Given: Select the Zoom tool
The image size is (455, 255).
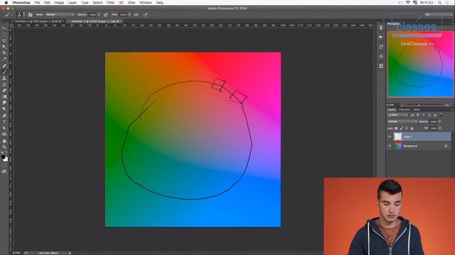Looking at the screenshot, I should 4,147.
